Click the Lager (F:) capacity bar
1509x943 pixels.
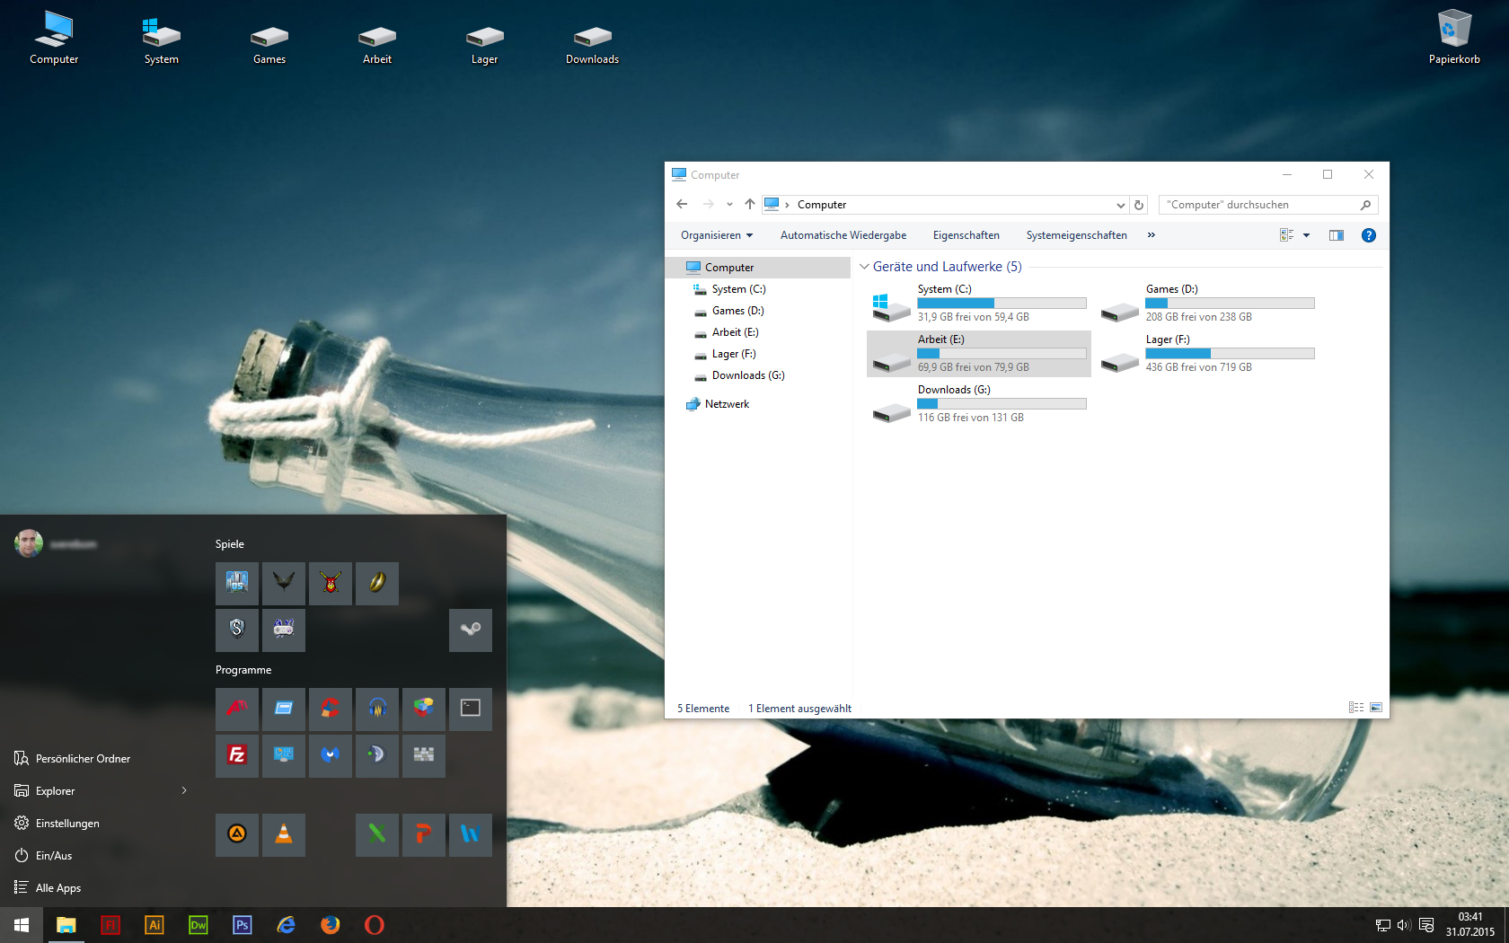1230,353
